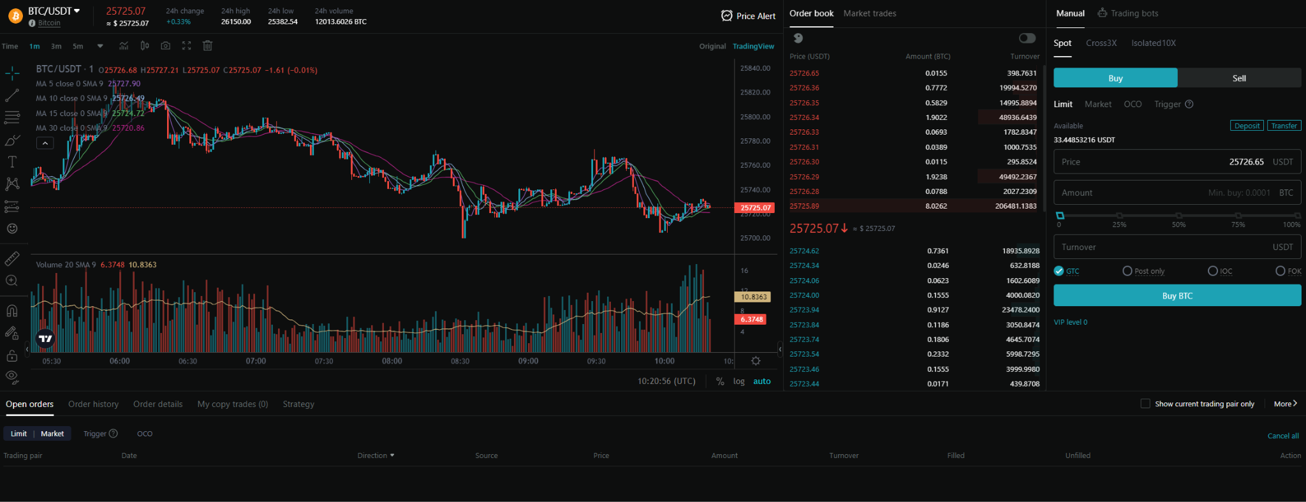Lock all drawing tools
The width and height of the screenshot is (1306, 502).
pos(12,355)
